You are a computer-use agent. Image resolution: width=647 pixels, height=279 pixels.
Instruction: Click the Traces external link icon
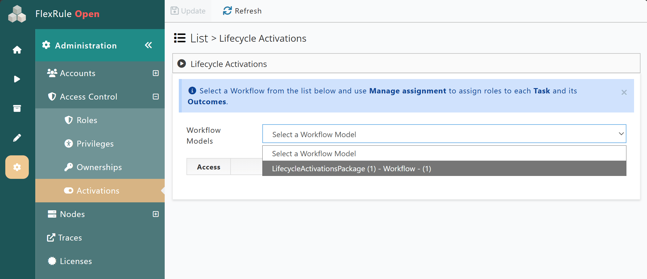click(51, 237)
